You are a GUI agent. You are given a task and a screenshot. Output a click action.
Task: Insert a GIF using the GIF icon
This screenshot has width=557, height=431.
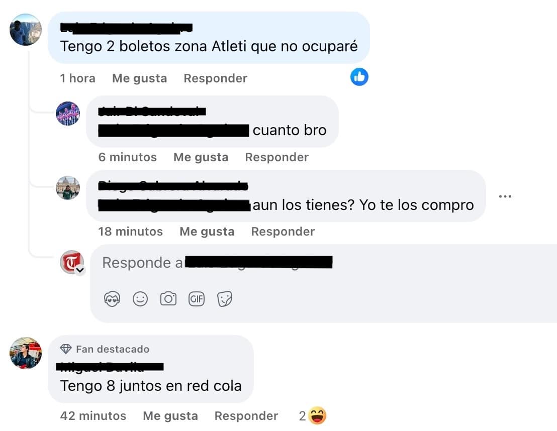(x=197, y=299)
